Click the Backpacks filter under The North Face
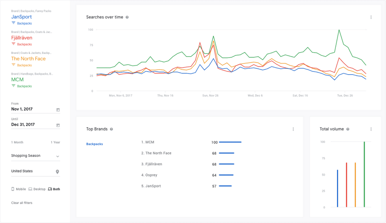 point(24,65)
